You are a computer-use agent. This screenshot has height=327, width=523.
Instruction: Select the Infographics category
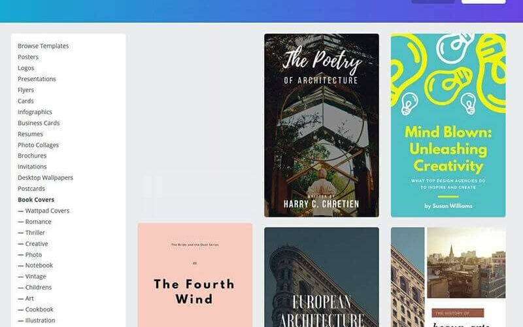[x=35, y=112]
